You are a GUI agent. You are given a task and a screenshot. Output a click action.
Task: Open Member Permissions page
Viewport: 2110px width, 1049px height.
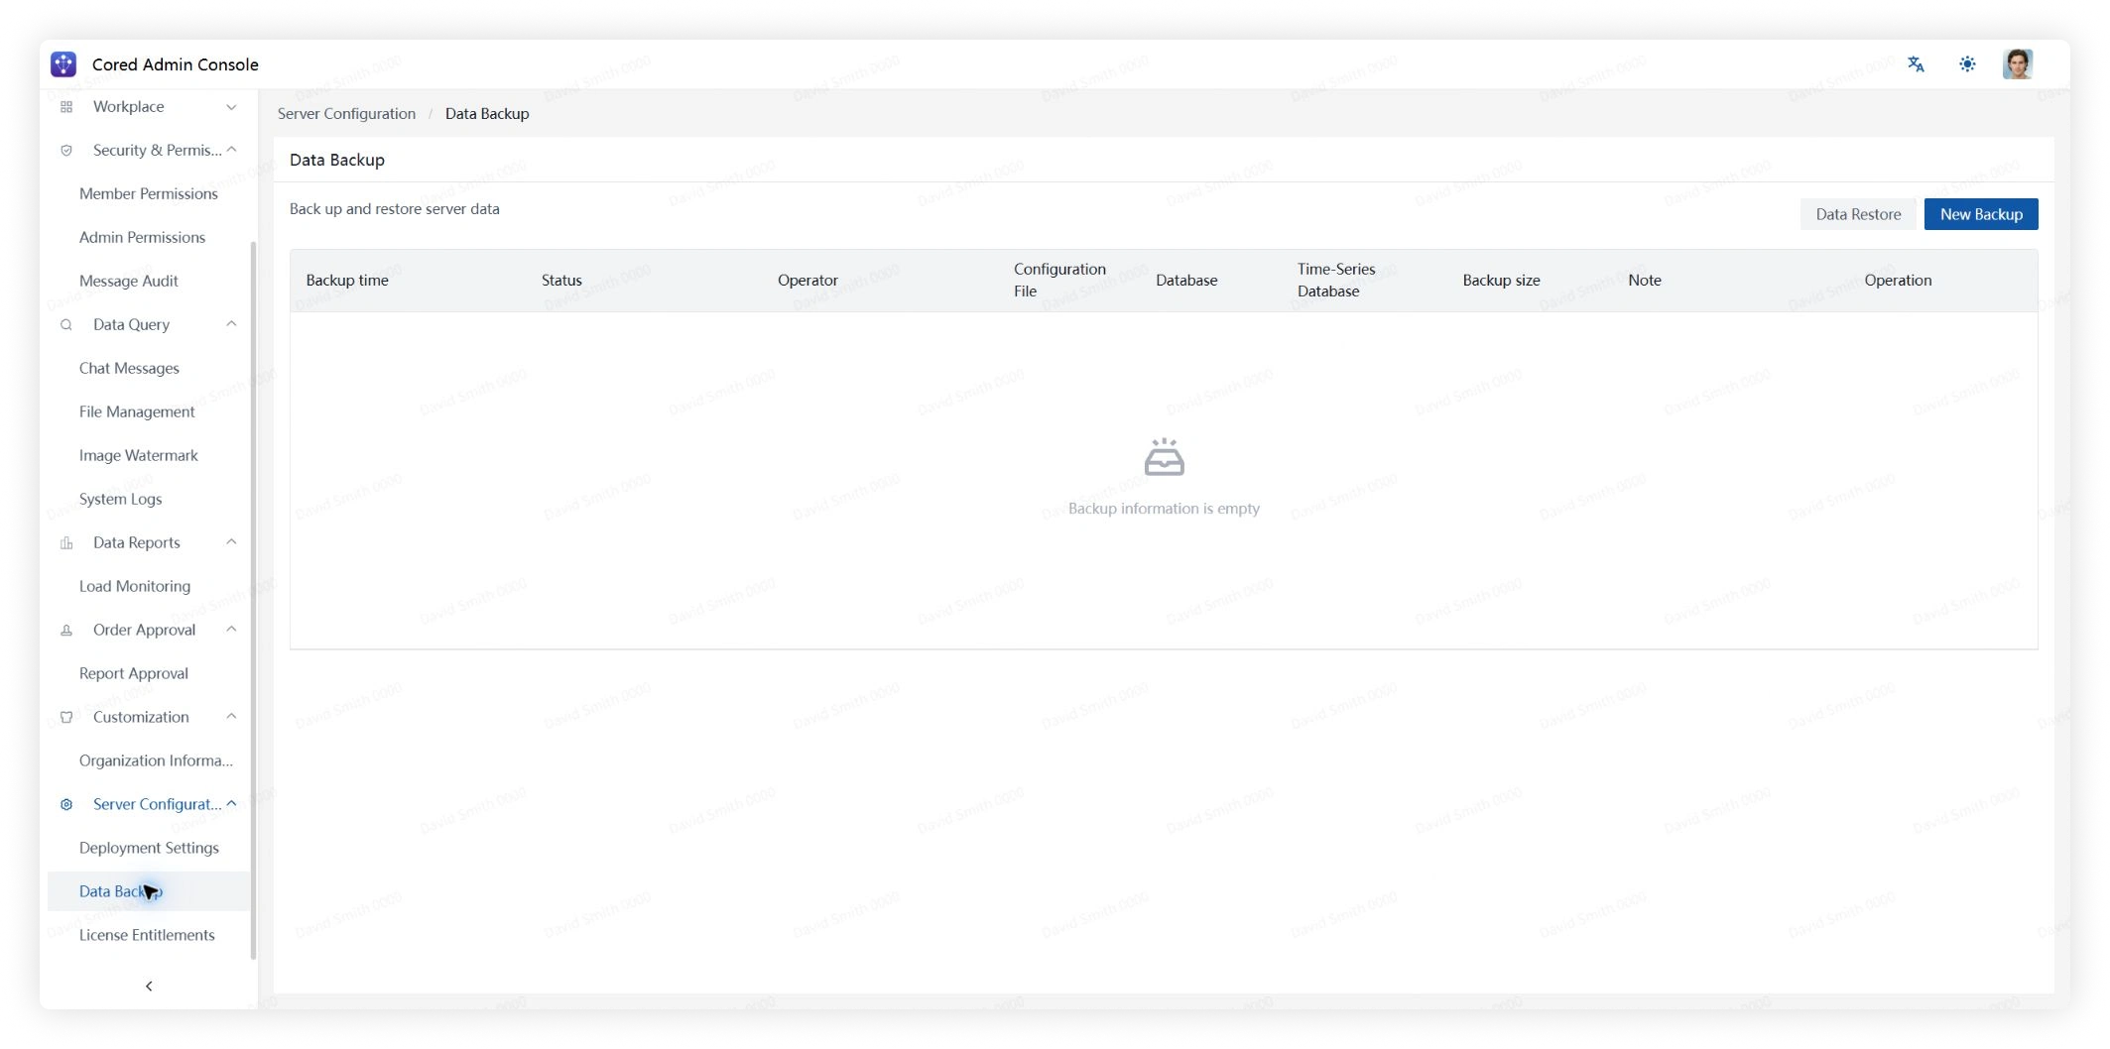149,194
